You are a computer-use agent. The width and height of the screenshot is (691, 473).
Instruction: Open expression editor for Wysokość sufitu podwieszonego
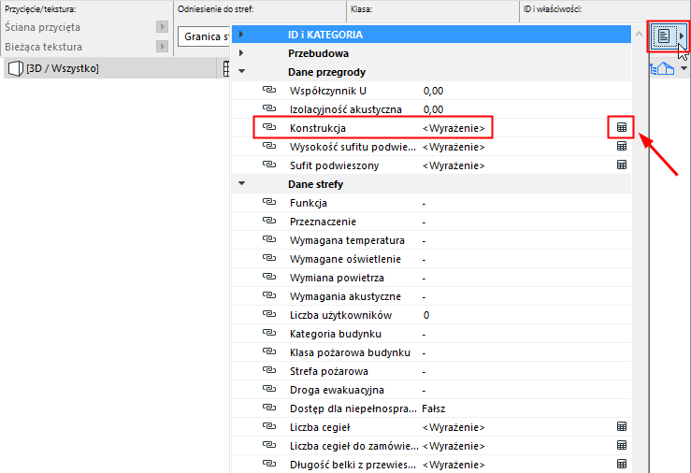pos(622,146)
